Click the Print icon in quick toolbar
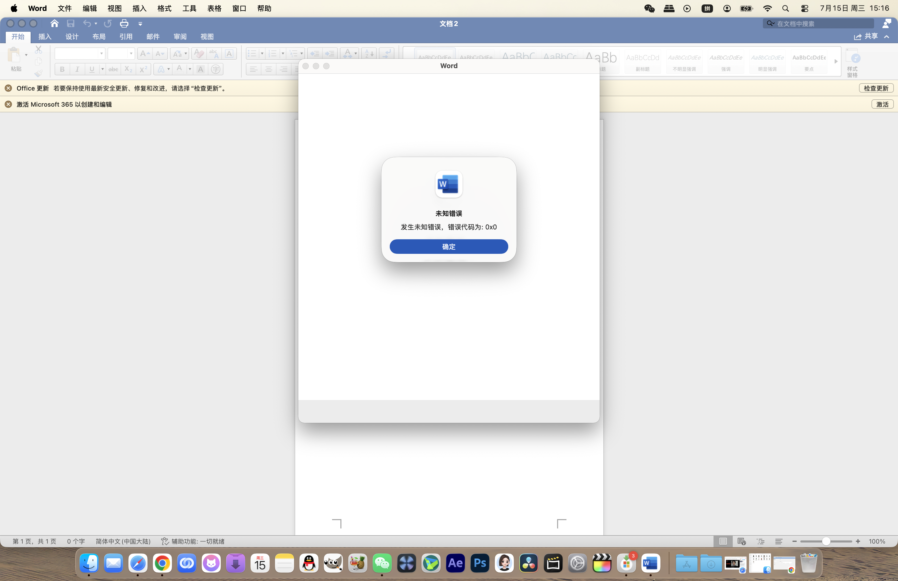The height and width of the screenshot is (581, 898). click(x=124, y=23)
